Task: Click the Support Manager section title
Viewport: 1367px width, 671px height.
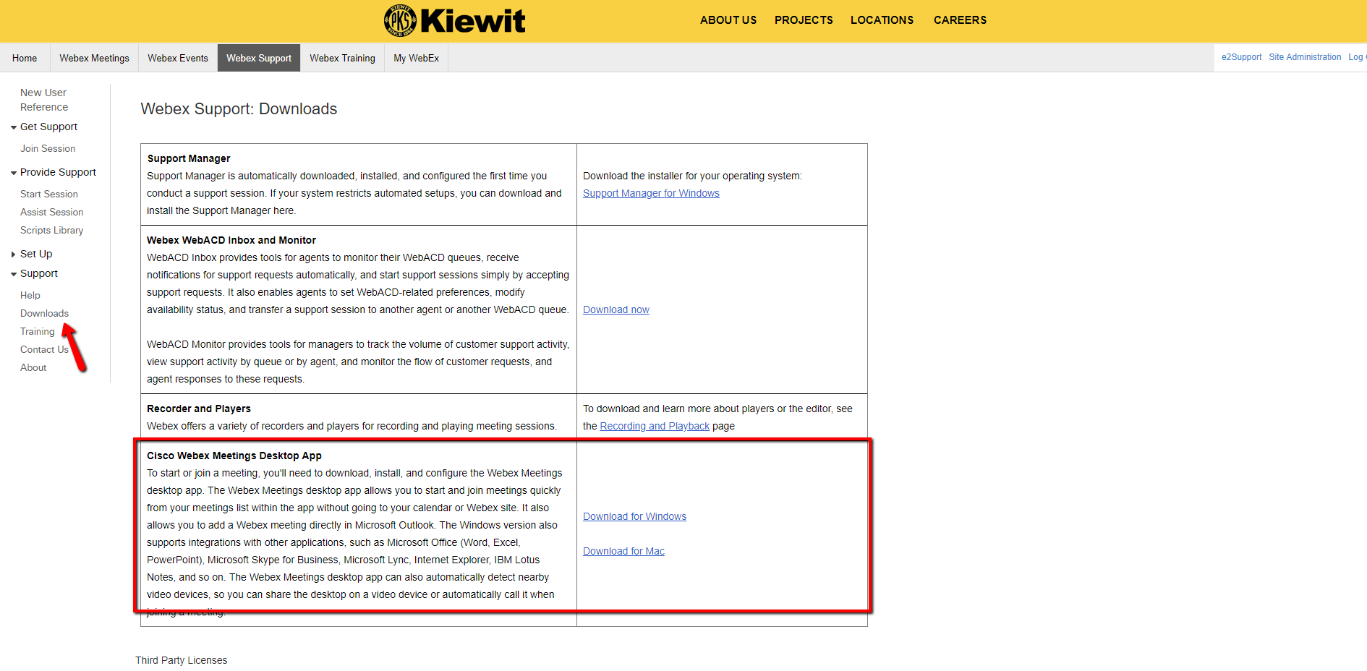Action: pos(189,158)
